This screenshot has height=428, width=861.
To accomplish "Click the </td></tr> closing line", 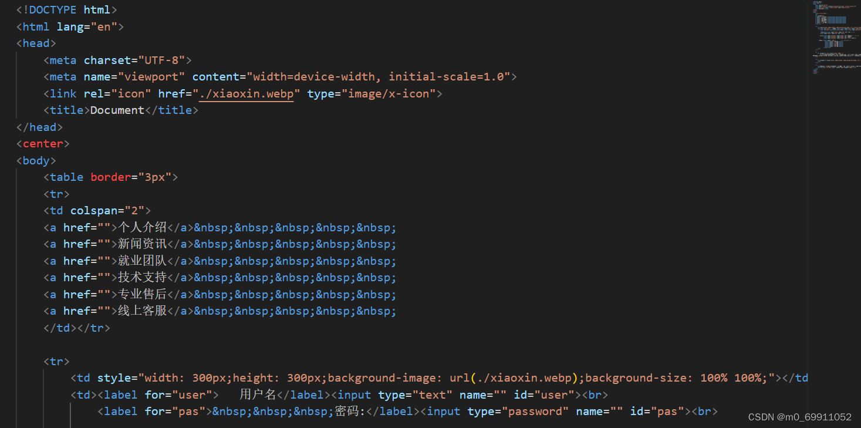I will tap(77, 328).
